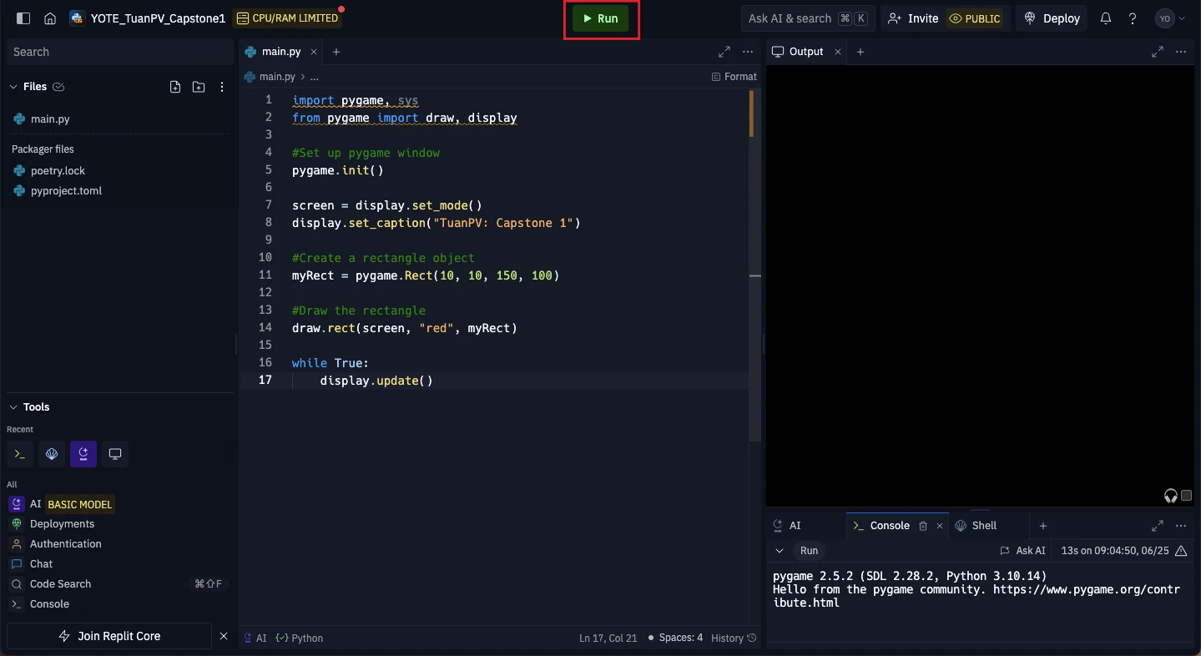This screenshot has height=656, width=1201.
Task: View the CPU/RAM LIMITED resource badge
Action: click(287, 18)
